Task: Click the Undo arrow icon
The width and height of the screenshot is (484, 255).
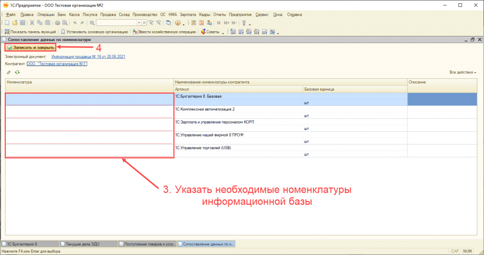Action: (x=75, y=23)
